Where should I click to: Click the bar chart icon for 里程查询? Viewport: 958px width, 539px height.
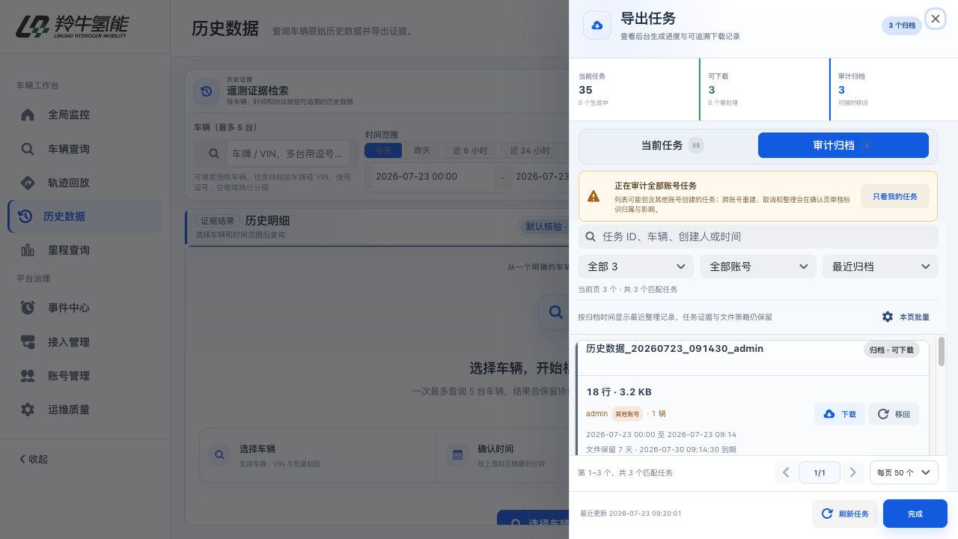28,250
